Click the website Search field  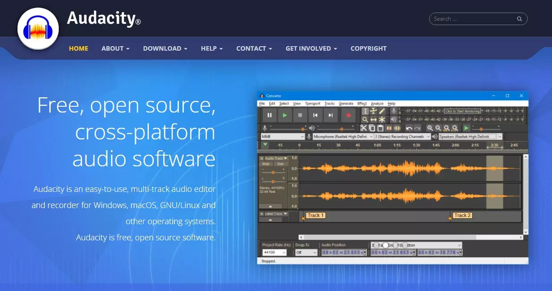tap(473, 19)
